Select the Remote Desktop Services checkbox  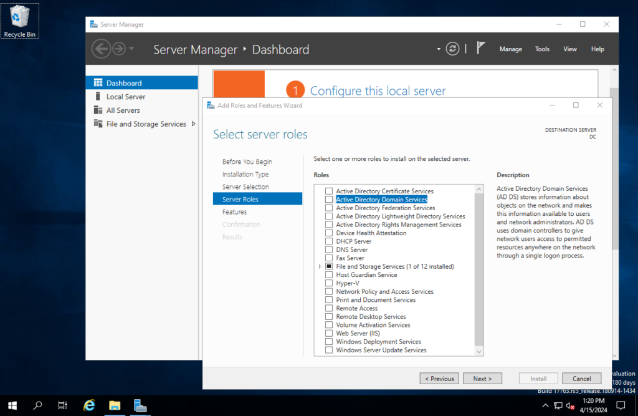pos(329,316)
